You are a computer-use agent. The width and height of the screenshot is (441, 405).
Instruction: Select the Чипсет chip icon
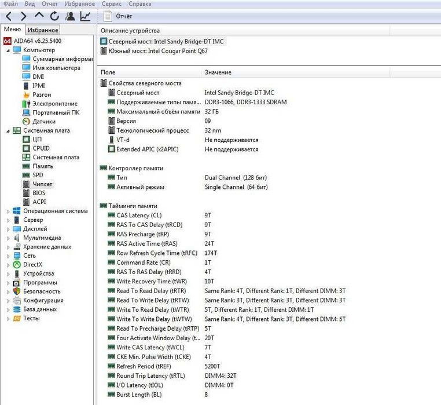pos(26,184)
